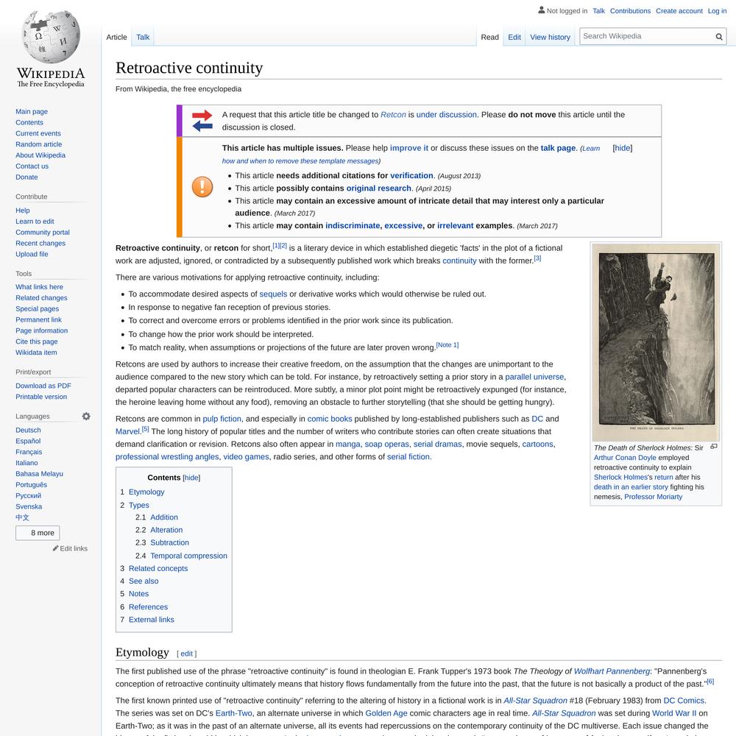This screenshot has width=736, height=736.
Task: Jump to External links in the contents
Action: 151,620
